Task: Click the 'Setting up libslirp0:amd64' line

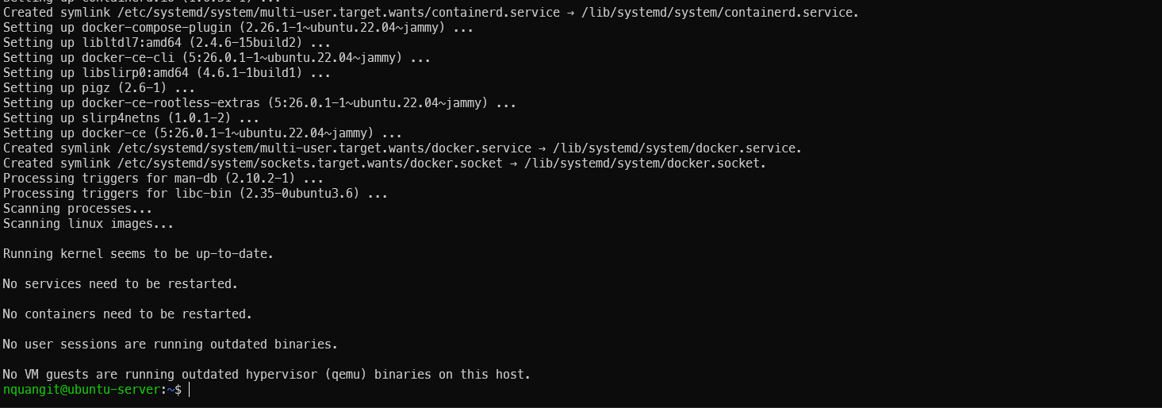Action: click(167, 73)
